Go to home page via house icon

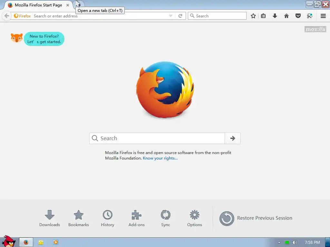pos(286,16)
